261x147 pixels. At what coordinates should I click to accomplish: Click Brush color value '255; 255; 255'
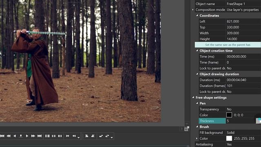(244, 138)
